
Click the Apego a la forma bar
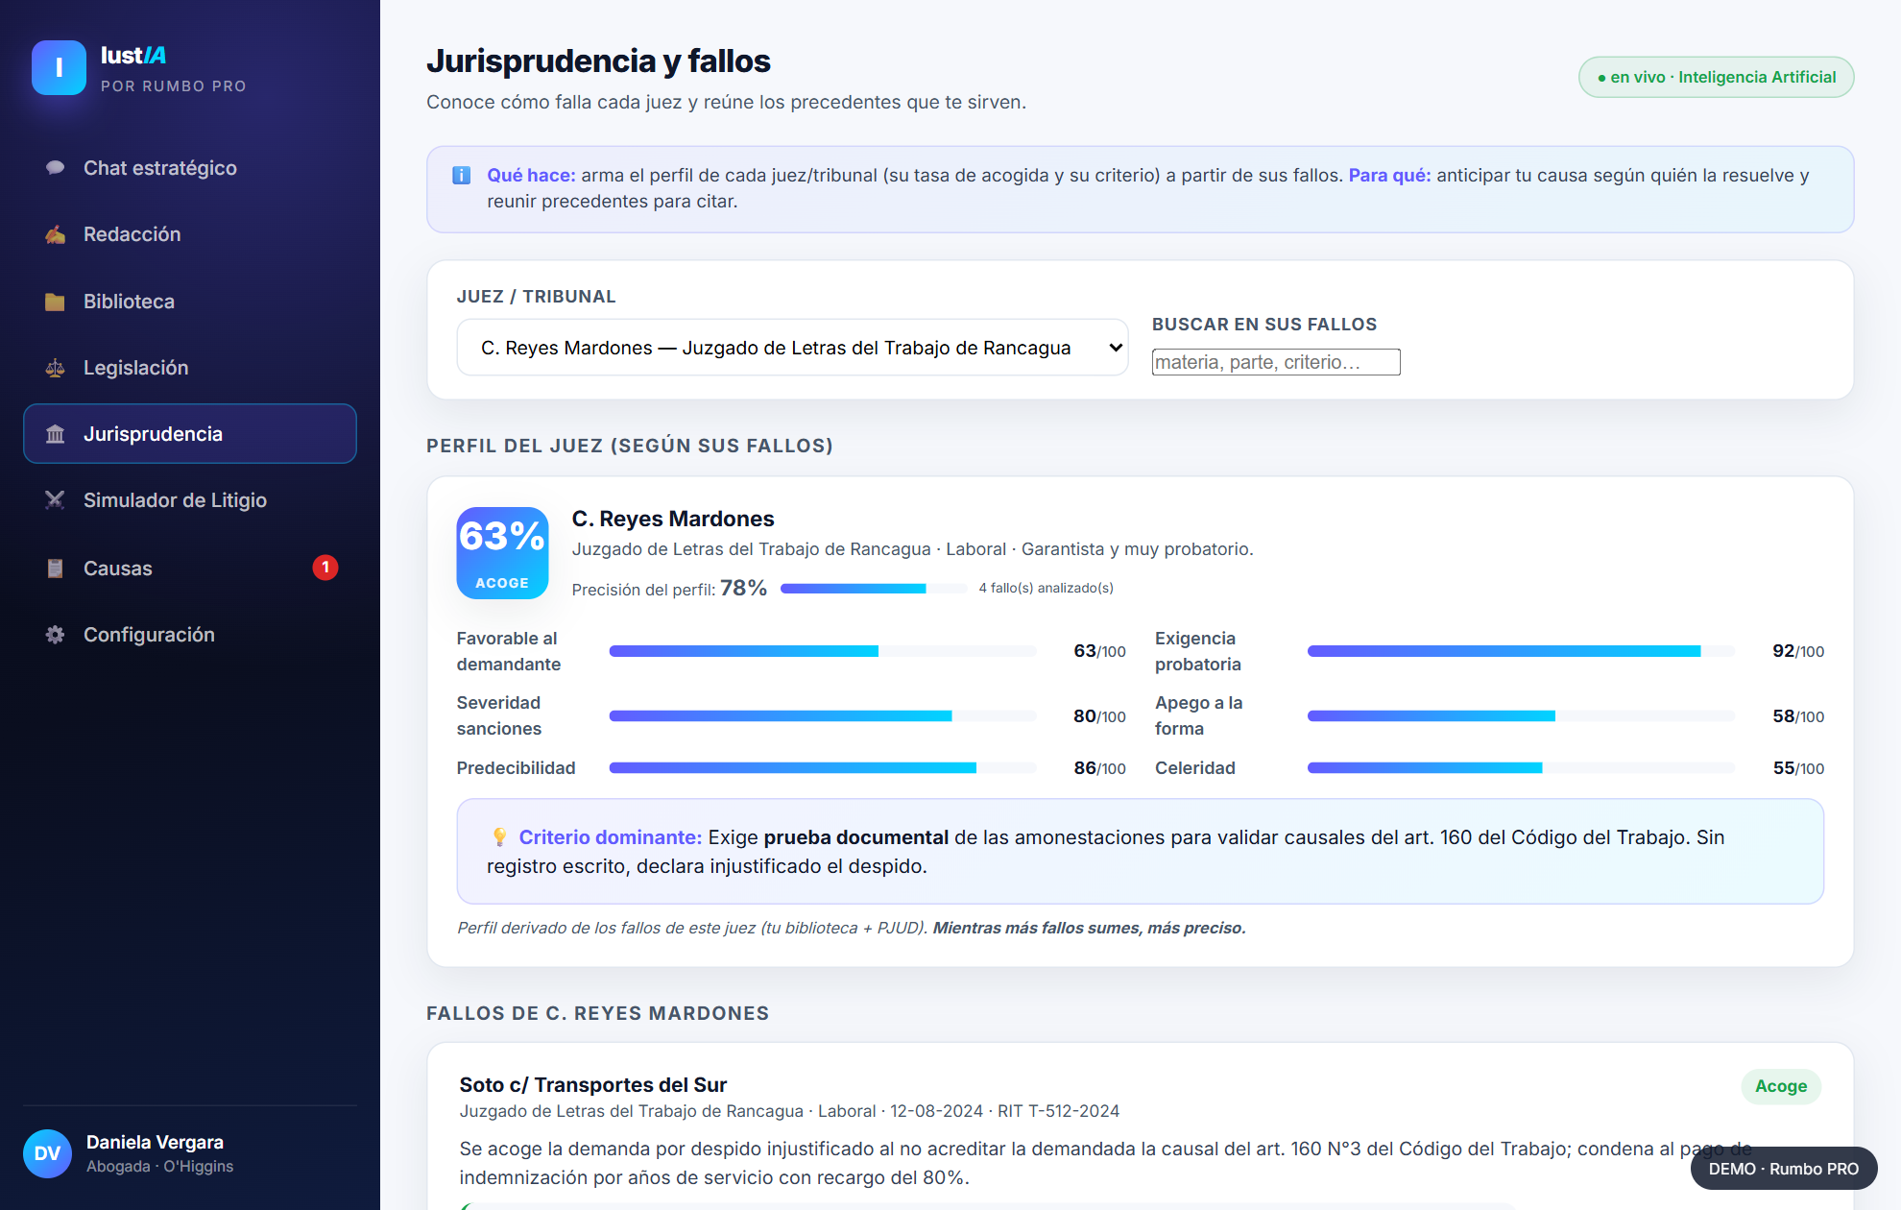(x=1521, y=716)
